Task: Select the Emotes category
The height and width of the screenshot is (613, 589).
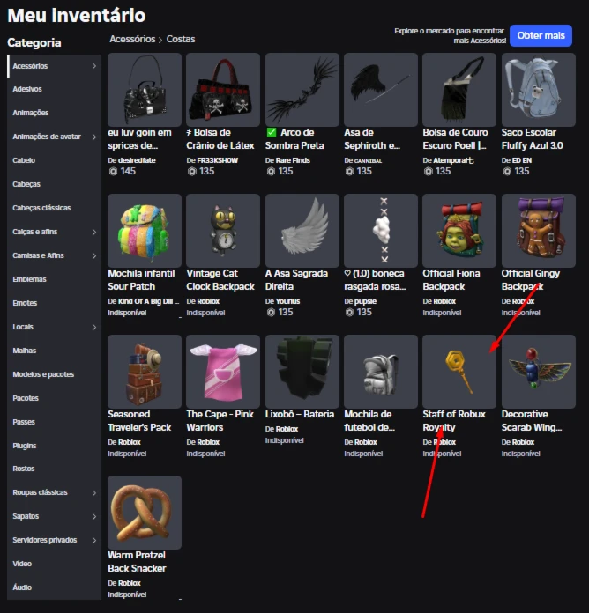Action: tap(54, 303)
